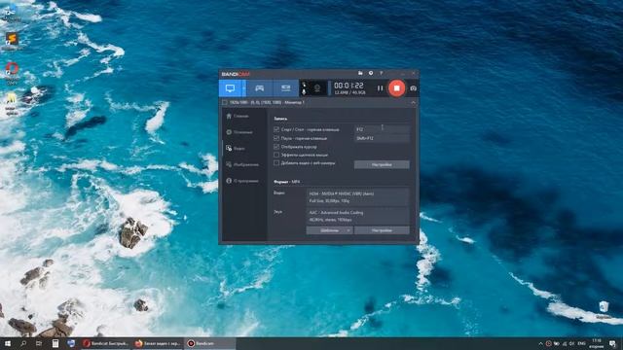The width and height of the screenshot is (623, 350).
Task: Open the Изображения sidebar tab
Action: click(243, 164)
